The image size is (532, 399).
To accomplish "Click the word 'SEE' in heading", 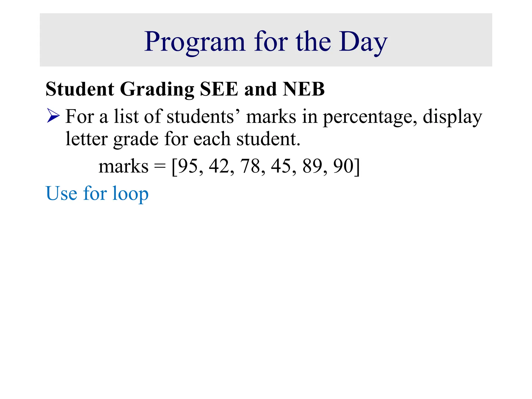I will [x=219, y=89].
